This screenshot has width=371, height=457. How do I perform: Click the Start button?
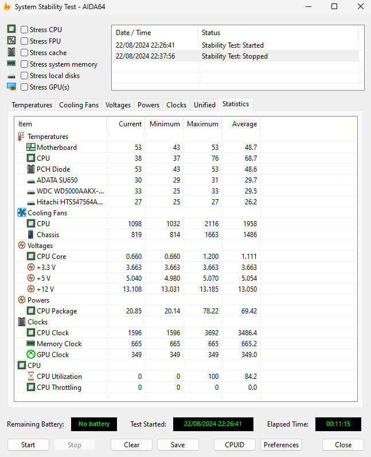28,445
